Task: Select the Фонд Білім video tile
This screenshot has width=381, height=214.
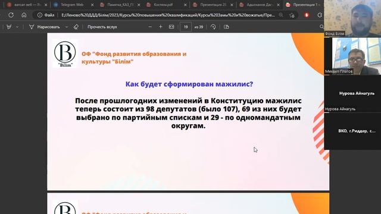Action: pyautogui.click(x=352, y=18)
